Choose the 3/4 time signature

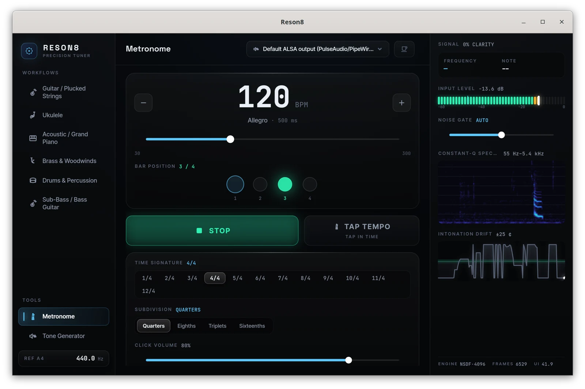[x=192, y=278]
